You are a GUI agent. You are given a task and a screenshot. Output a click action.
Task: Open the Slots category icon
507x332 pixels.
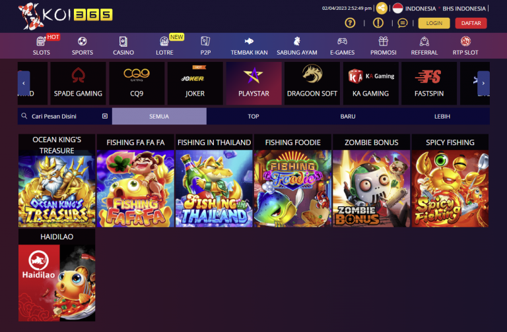click(x=41, y=41)
